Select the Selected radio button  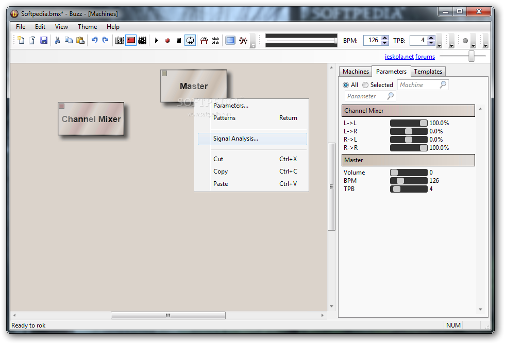365,85
